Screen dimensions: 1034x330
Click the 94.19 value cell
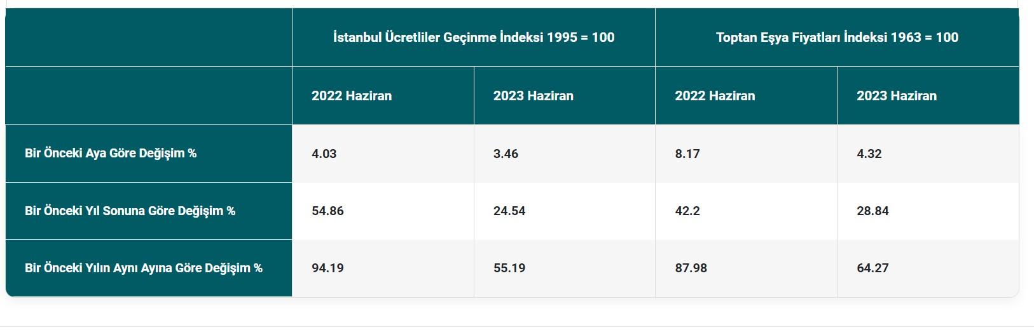click(328, 268)
